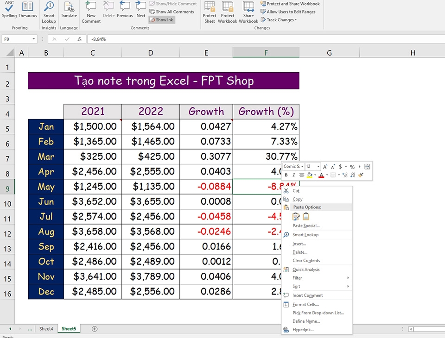Apply yellow Fill Color in mini toolbar
445x338 pixels.
point(309,175)
